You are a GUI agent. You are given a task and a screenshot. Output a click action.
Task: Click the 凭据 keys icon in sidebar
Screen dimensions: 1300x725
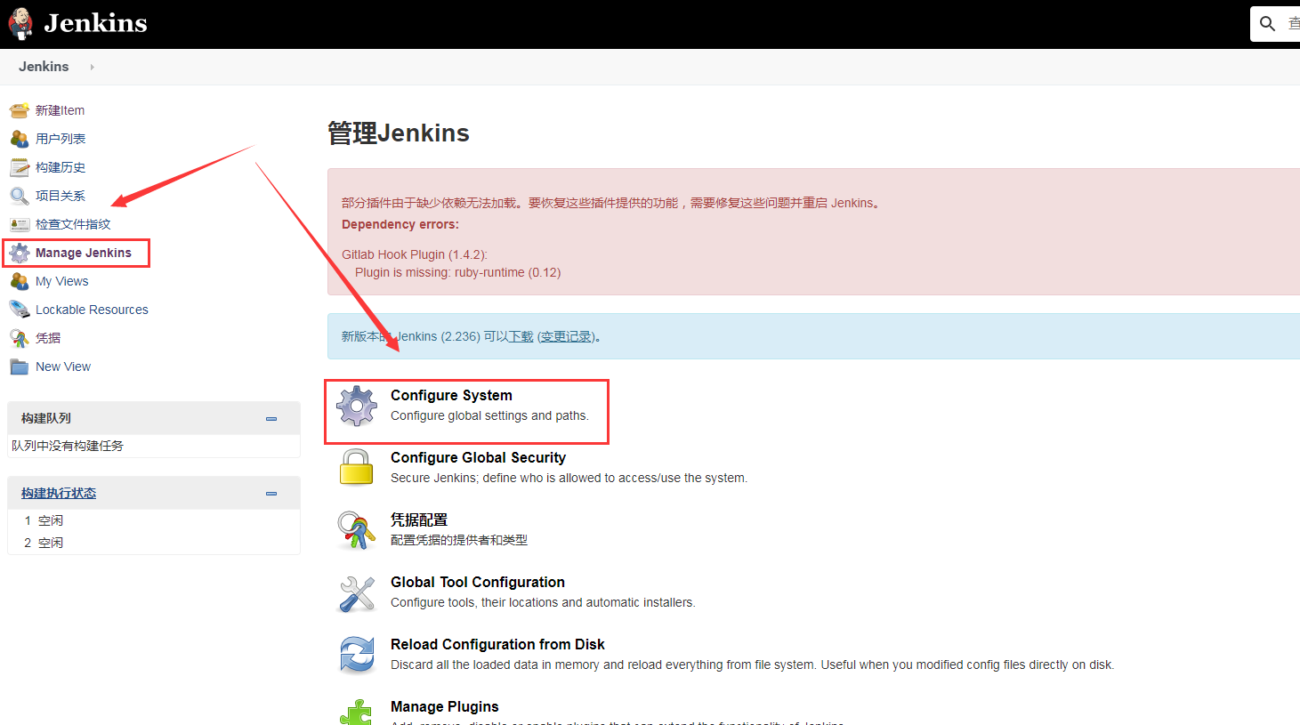19,338
